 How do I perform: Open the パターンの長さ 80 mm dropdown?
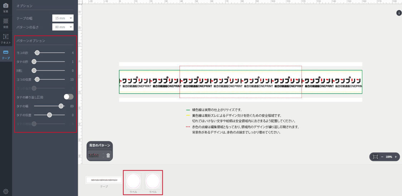pyautogui.click(x=63, y=27)
